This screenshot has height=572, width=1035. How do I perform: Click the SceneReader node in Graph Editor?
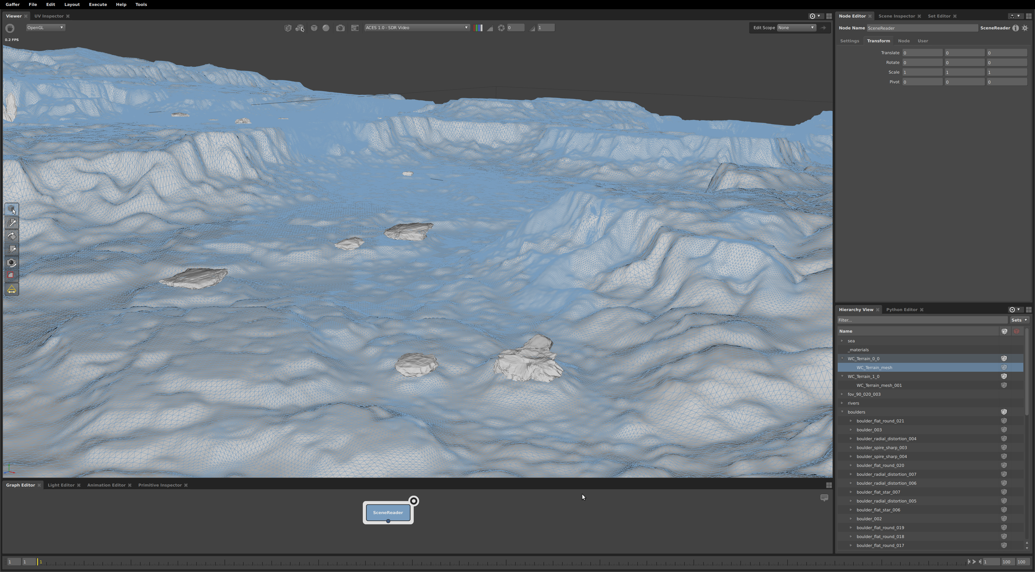pyautogui.click(x=388, y=512)
